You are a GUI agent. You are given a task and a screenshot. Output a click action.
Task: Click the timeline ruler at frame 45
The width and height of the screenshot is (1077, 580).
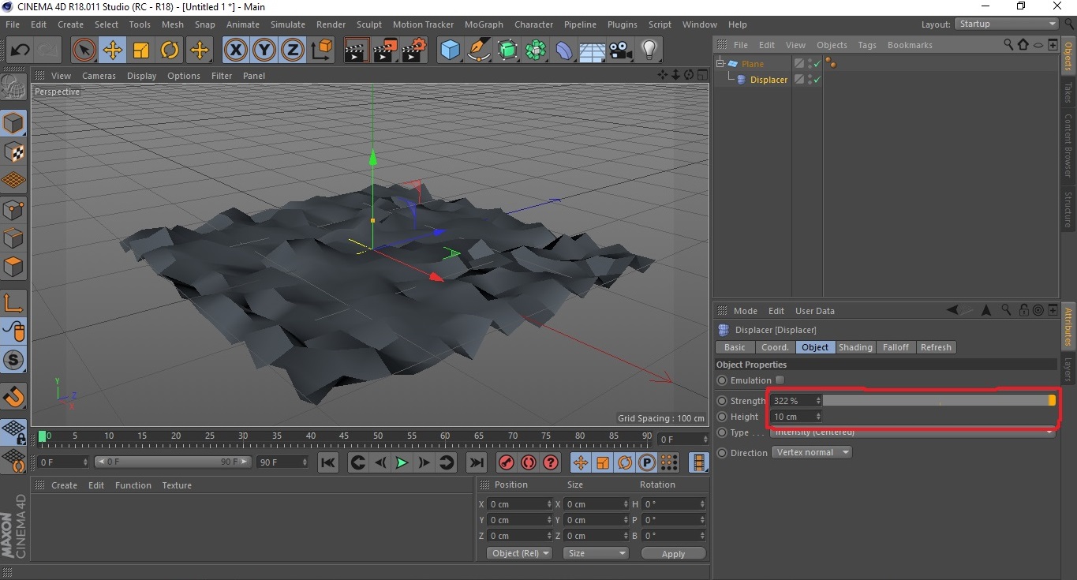(x=344, y=436)
